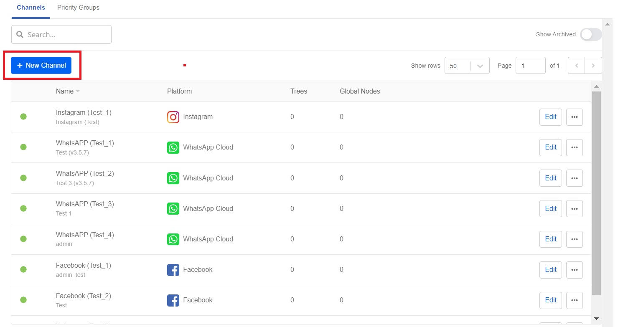Screen dimensions: 623x327
Task: Select the Channels tab
Action: (31, 8)
